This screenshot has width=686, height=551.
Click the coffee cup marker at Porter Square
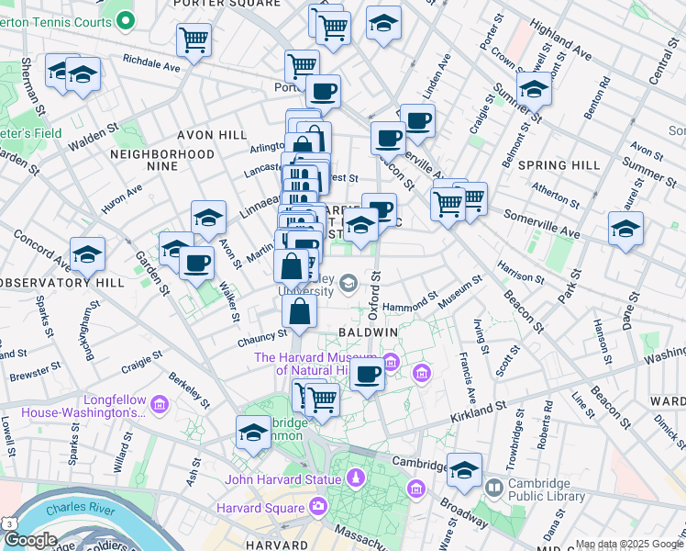[x=323, y=92]
